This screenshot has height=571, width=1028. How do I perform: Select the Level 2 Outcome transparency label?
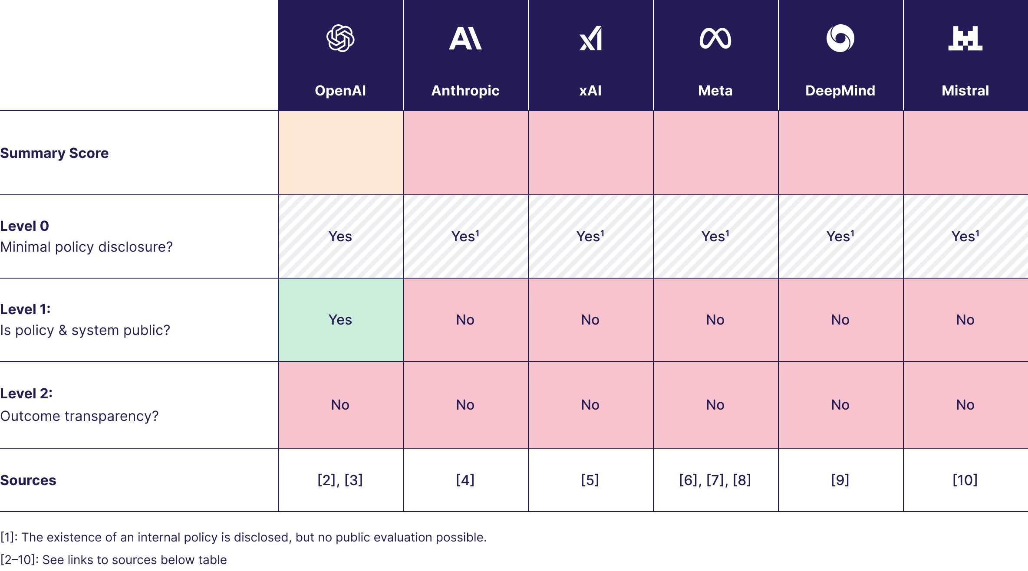pyautogui.click(x=79, y=404)
